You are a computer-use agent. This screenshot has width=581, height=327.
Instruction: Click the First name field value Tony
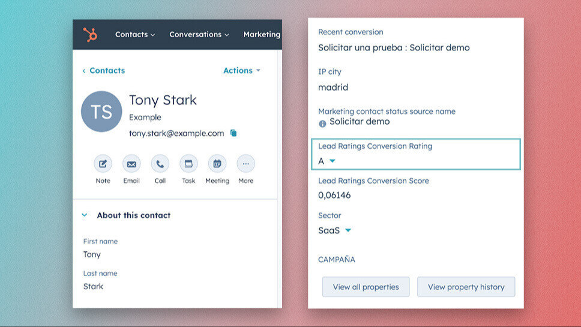tap(92, 254)
